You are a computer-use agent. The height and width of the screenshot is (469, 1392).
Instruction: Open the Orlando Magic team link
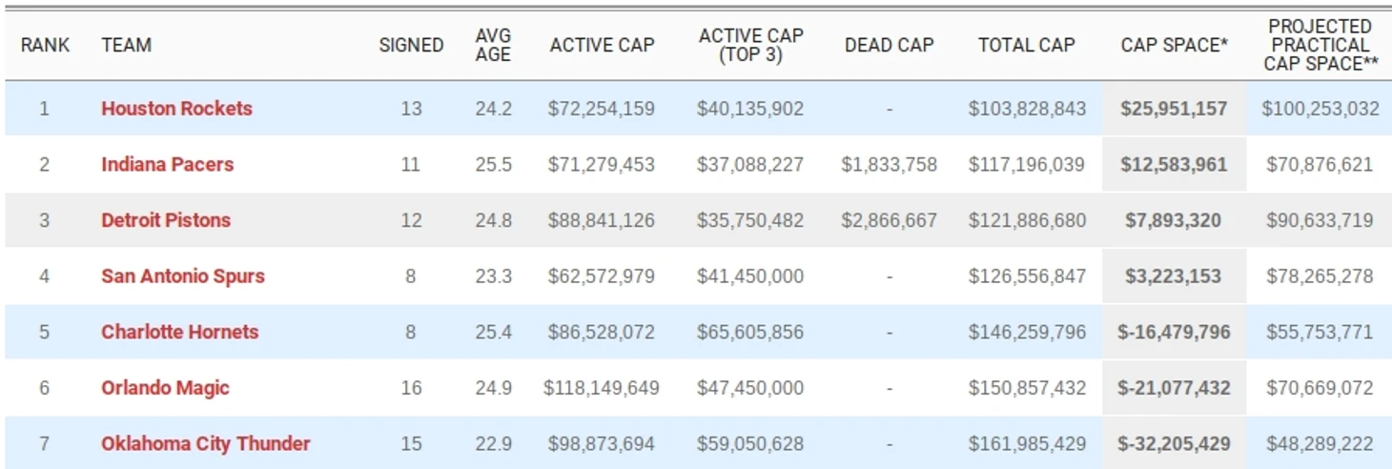(165, 388)
